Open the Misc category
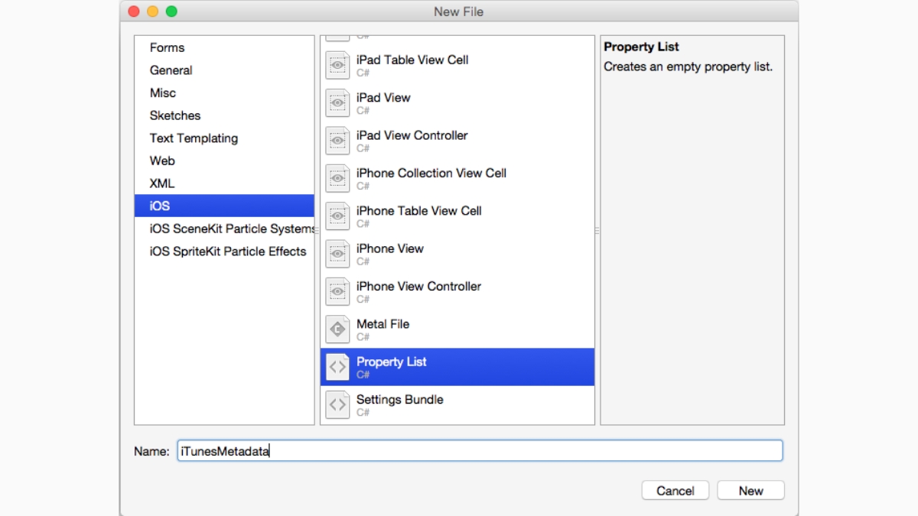918x516 pixels. [x=163, y=93]
